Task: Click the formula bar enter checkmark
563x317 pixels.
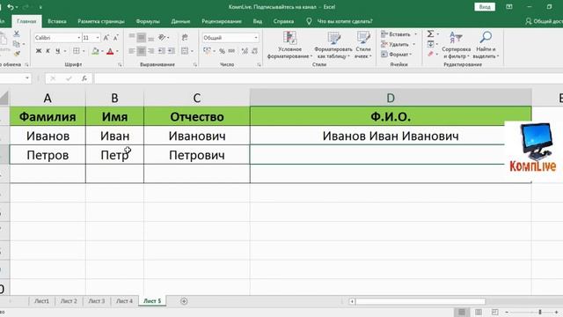Action: 69,78
